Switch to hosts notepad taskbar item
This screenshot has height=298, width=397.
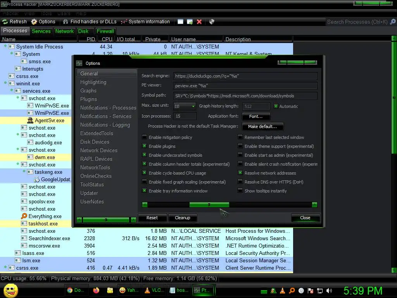[x=179, y=290]
